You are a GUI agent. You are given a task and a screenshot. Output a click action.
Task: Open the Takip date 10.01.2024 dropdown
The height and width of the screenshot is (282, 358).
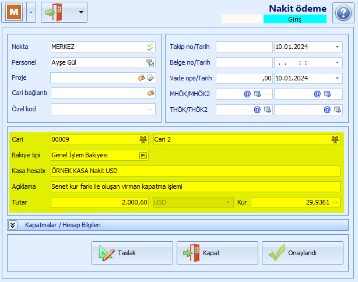pos(337,47)
